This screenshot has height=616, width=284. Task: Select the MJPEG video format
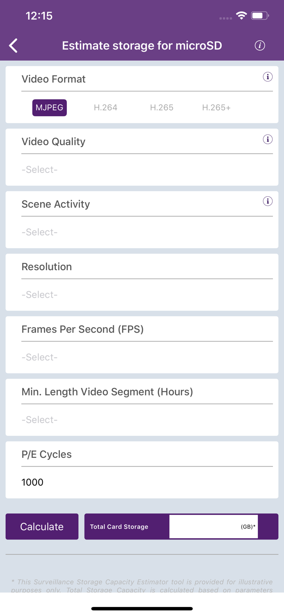click(x=50, y=108)
